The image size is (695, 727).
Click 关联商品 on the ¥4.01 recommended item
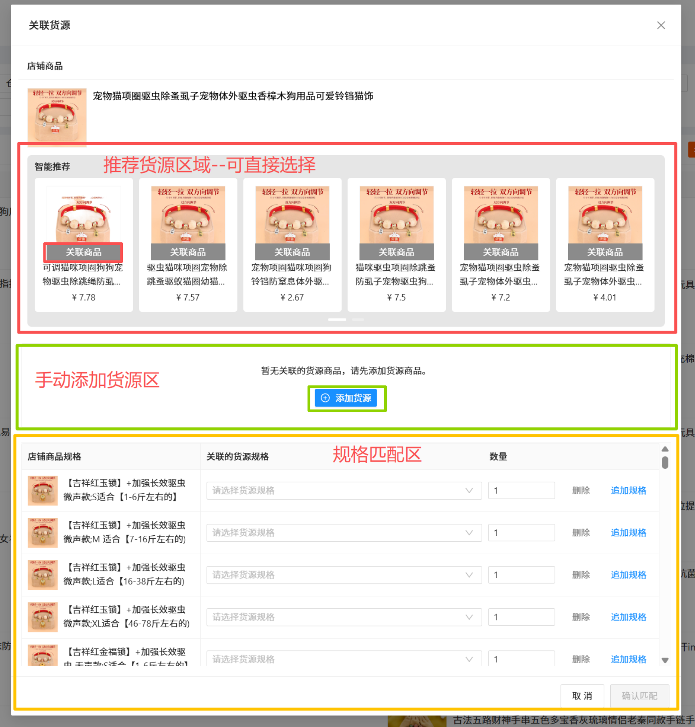pyautogui.click(x=605, y=252)
